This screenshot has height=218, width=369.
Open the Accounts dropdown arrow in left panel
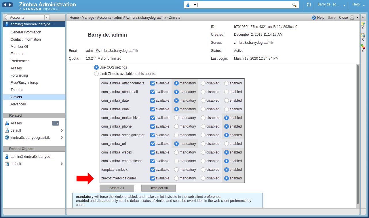47,18
